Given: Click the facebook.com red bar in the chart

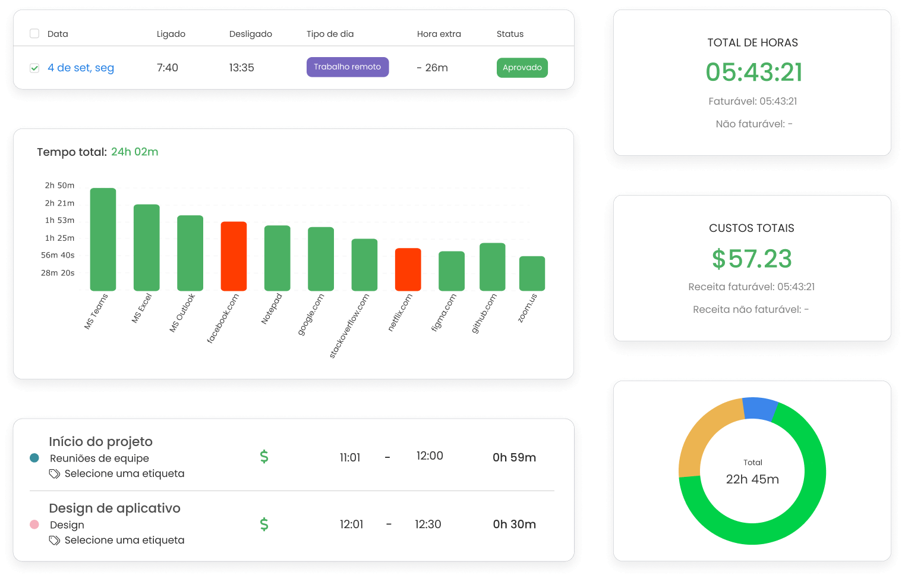Looking at the screenshot, I should coord(233,256).
